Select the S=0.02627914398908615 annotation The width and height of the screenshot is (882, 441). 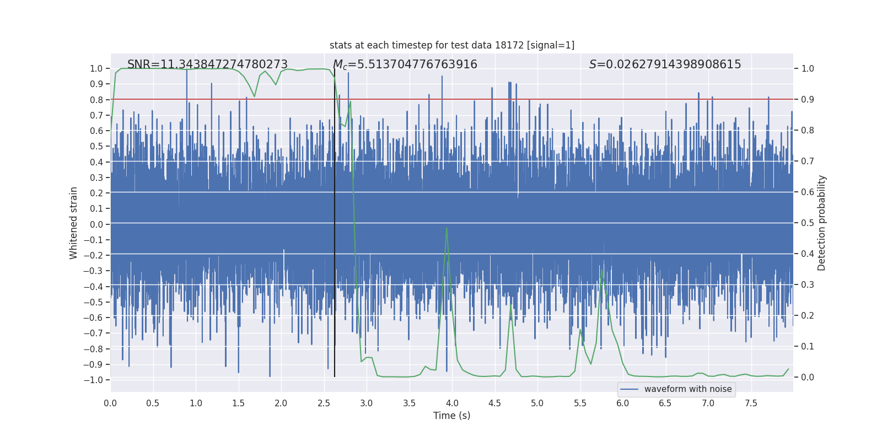click(x=665, y=64)
